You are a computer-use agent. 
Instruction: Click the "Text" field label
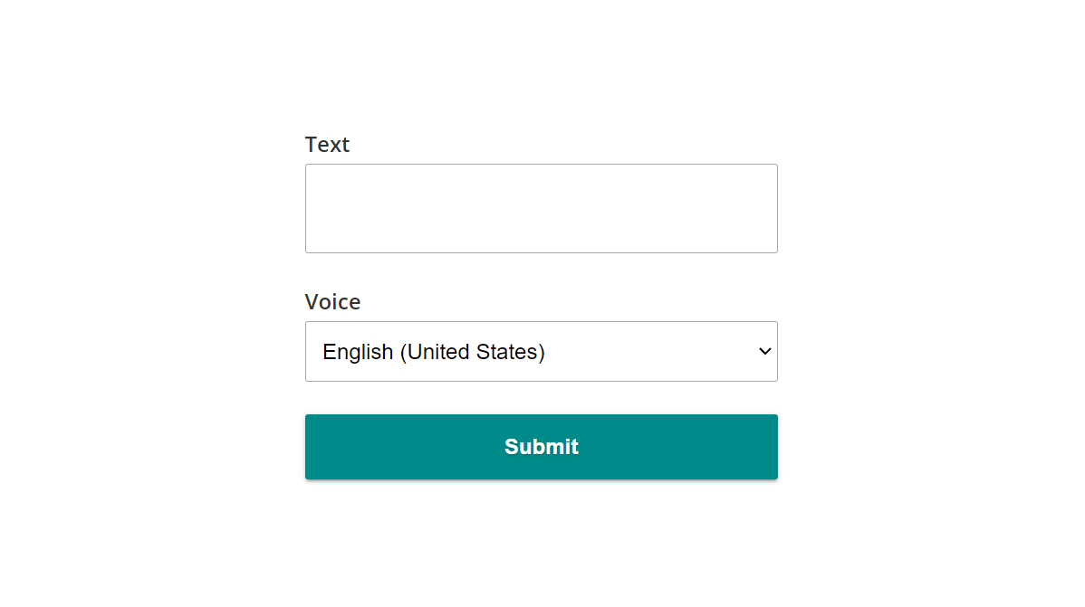click(327, 145)
